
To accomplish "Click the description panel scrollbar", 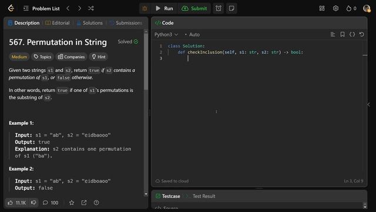I will pyautogui.click(x=146, y=61).
